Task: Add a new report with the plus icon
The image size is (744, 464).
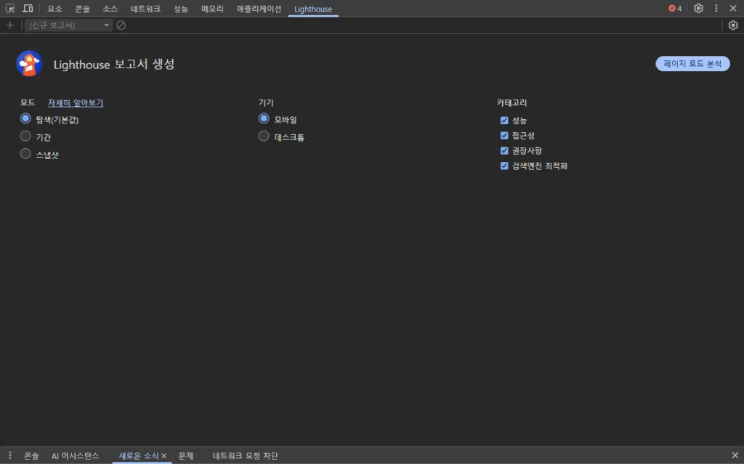Action: (9, 25)
